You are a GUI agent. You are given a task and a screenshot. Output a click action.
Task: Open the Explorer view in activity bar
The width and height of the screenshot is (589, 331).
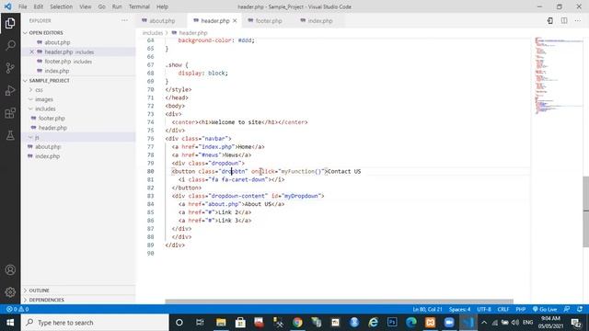coord(10,23)
